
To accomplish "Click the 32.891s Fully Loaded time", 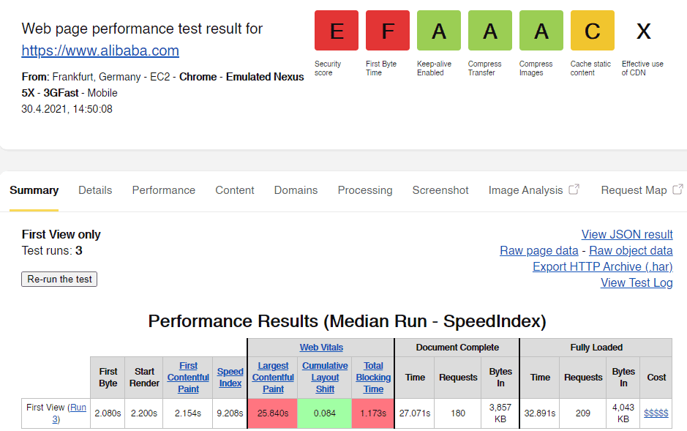I will (540, 413).
